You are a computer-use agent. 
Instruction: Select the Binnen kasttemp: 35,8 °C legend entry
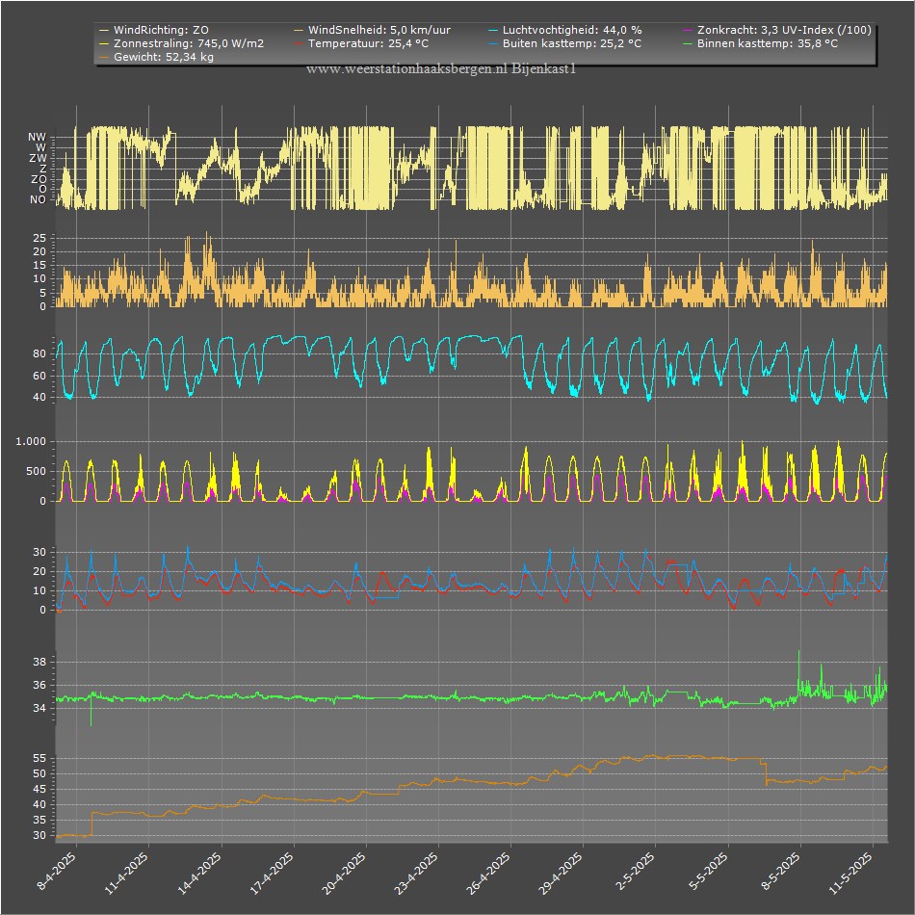pyautogui.click(x=760, y=43)
